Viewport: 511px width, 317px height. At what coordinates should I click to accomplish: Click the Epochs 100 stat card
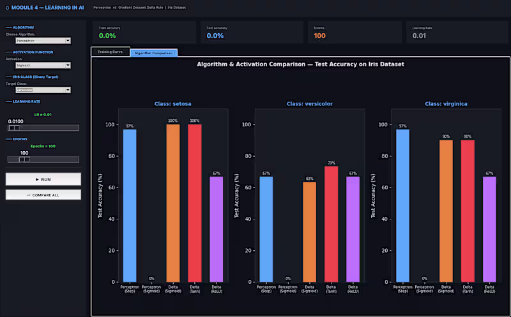point(355,33)
